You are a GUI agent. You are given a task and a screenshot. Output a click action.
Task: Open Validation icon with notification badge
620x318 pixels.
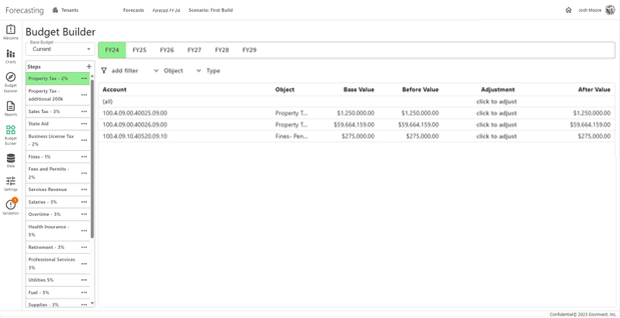11,204
